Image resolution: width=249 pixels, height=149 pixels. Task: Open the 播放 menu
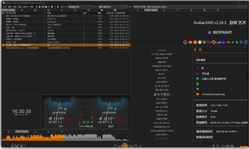click(20, 7)
